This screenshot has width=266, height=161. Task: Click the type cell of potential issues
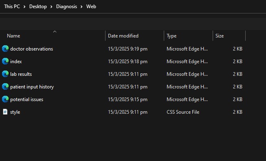(x=187, y=99)
